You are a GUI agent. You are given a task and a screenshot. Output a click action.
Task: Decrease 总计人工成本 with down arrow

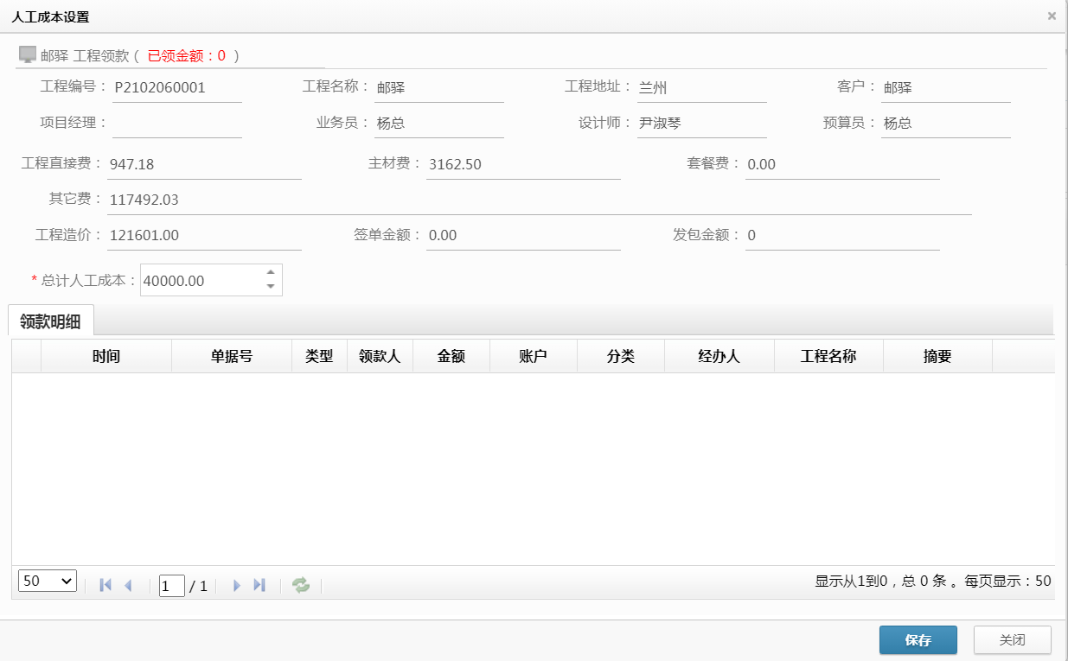tap(271, 287)
